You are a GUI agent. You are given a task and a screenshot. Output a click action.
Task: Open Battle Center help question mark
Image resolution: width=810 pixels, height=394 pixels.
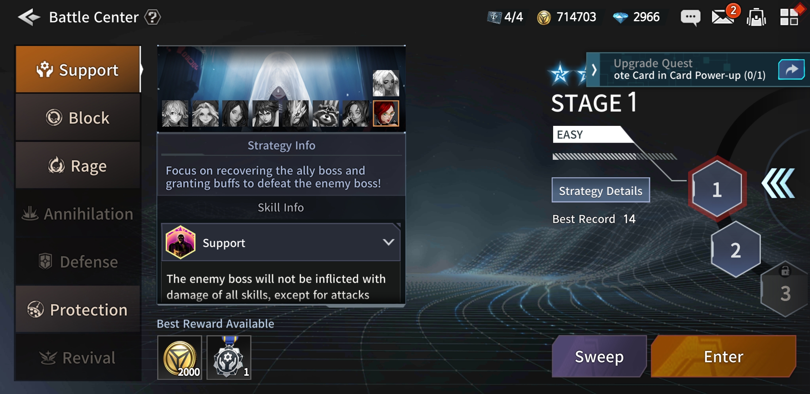(153, 17)
